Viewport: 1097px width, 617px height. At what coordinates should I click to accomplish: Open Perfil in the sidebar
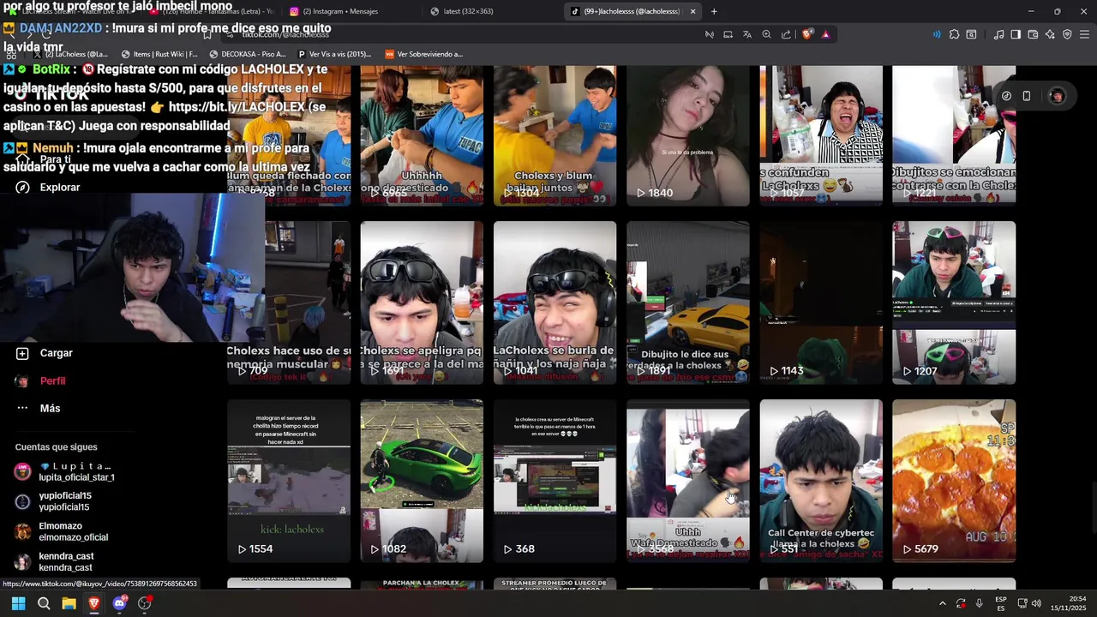pyautogui.click(x=52, y=380)
